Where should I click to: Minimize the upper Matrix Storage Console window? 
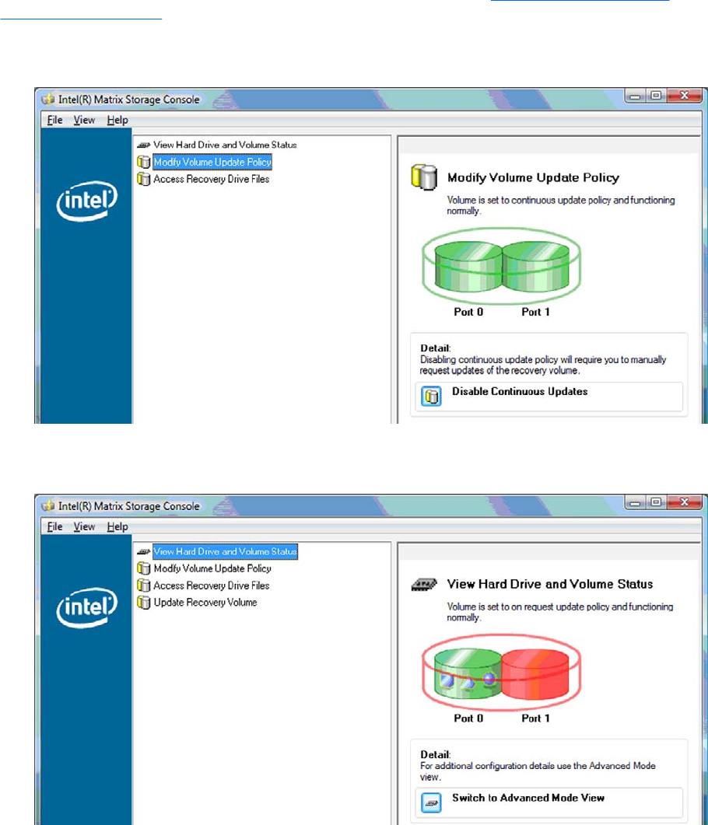point(636,96)
